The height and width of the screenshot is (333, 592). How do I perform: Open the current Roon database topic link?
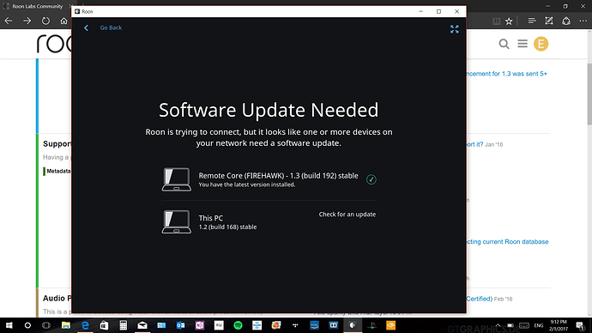coord(507,242)
